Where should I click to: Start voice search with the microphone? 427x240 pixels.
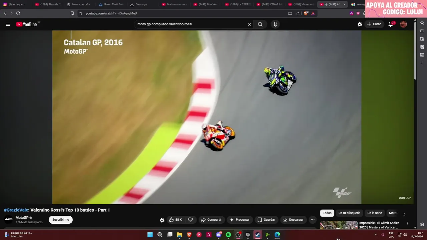click(x=275, y=24)
